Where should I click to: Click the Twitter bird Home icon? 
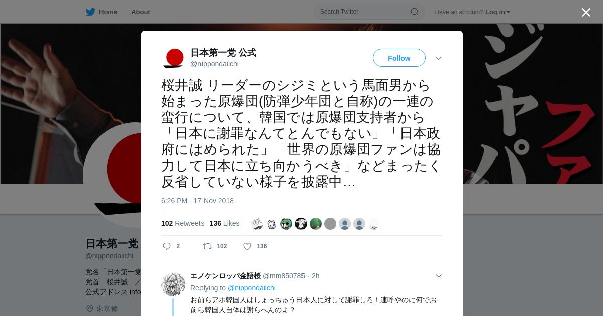[x=90, y=12]
